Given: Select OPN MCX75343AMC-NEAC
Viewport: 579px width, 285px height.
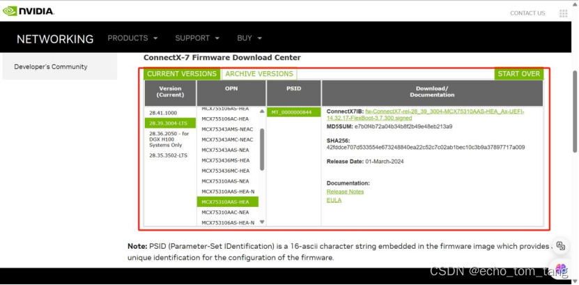Looking at the screenshot, I should click(227, 139).
